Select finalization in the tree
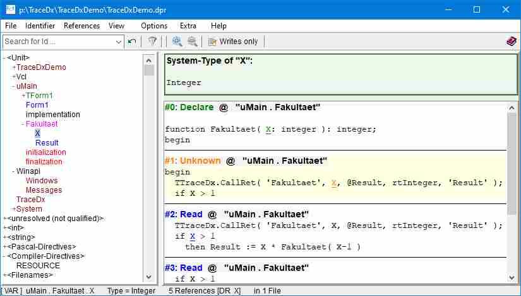The image size is (521, 296). [x=44, y=162]
